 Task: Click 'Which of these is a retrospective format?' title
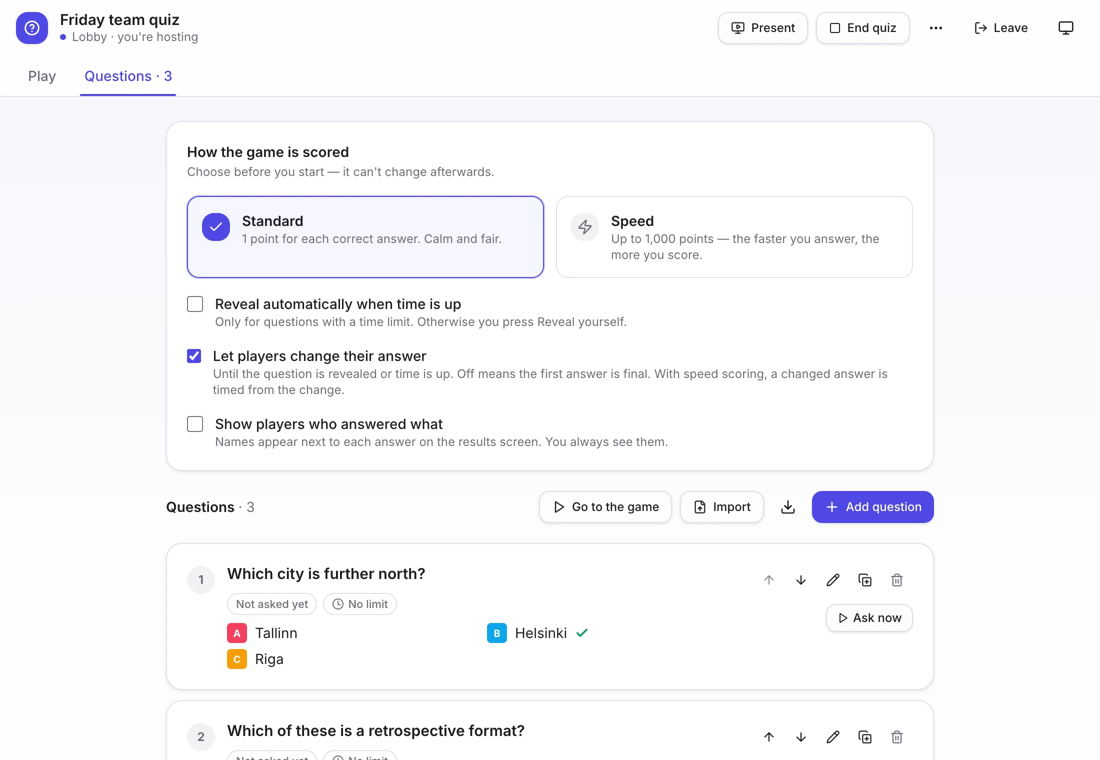376,730
